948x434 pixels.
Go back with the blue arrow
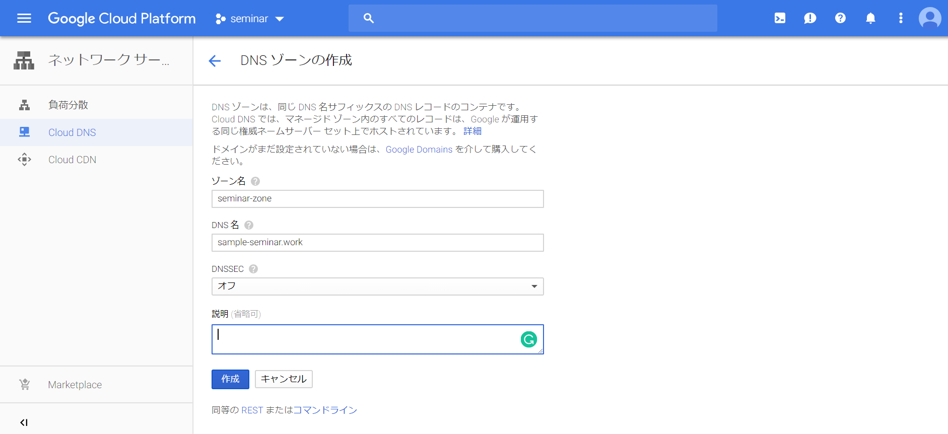click(215, 61)
